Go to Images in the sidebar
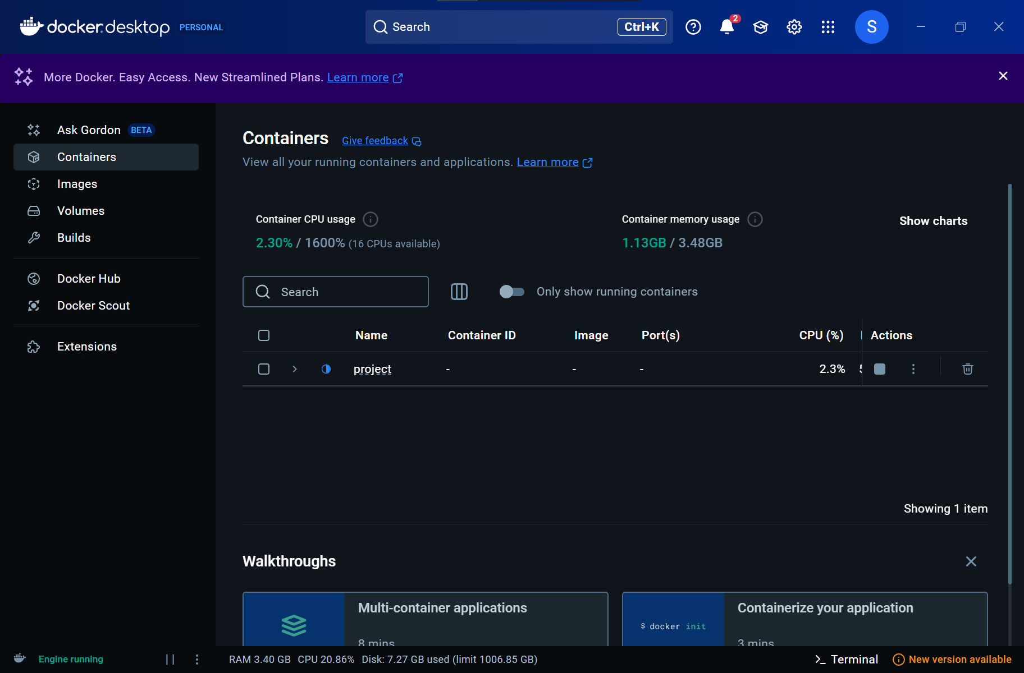The height and width of the screenshot is (673, 1024). pos(106,184)
